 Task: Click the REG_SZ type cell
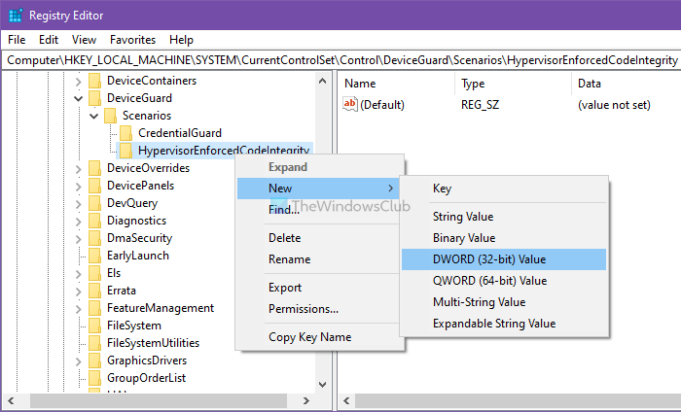point(480,105)
